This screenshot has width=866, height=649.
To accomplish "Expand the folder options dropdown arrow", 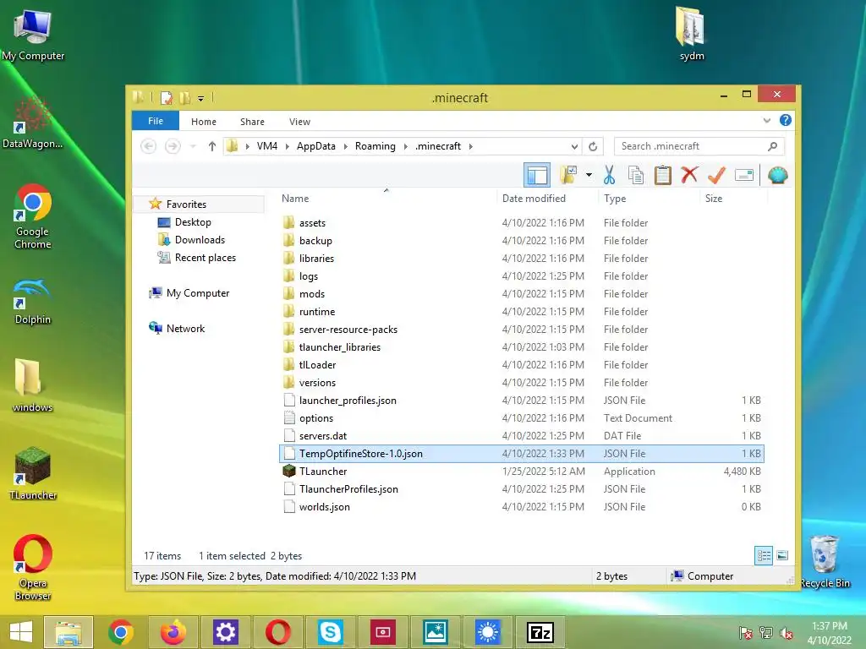I will pyautogui.click(x=589, y=176).
